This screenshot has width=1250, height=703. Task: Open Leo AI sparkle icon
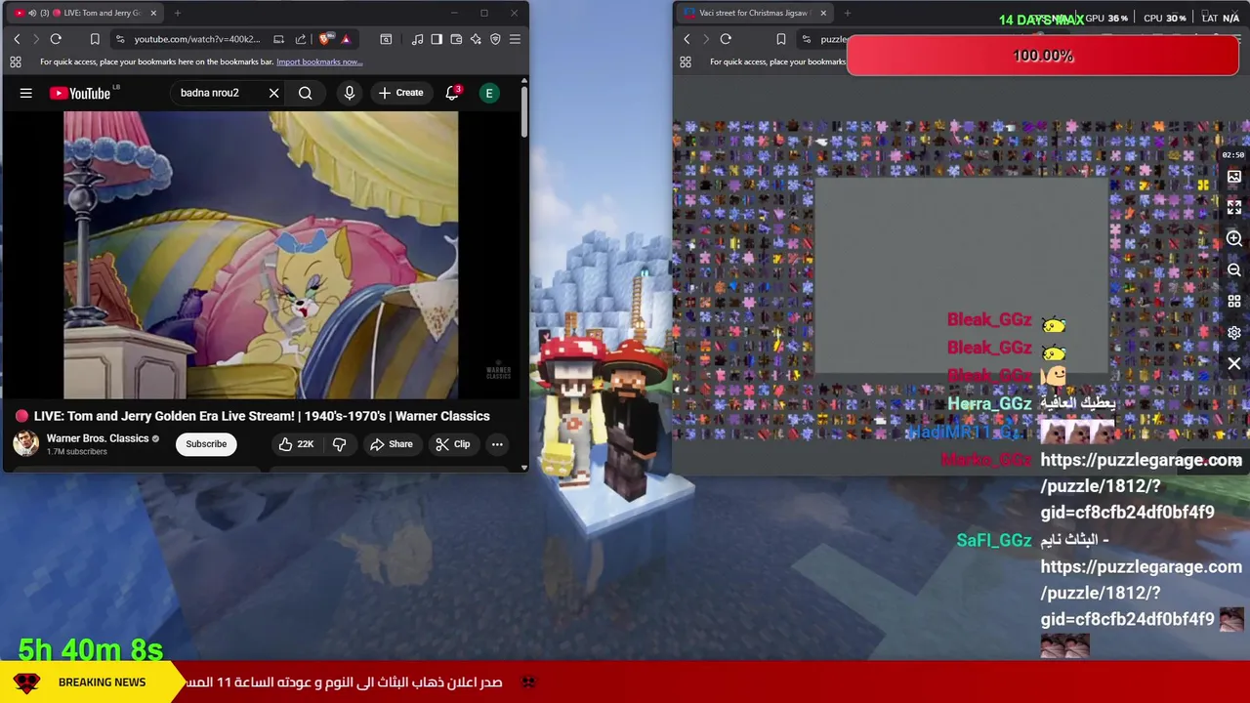(x=476, y=39)
